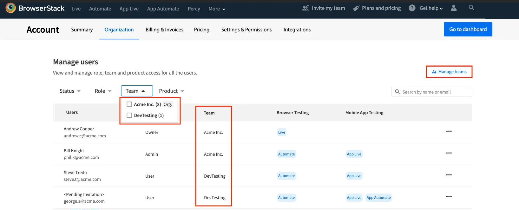519x210 pixels.
Task: Open more options for Bill Knight
Action: 449,153
